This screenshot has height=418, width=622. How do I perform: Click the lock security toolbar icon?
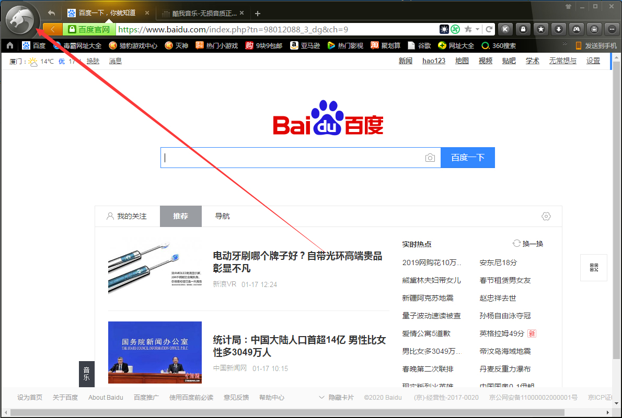[523, 29]
